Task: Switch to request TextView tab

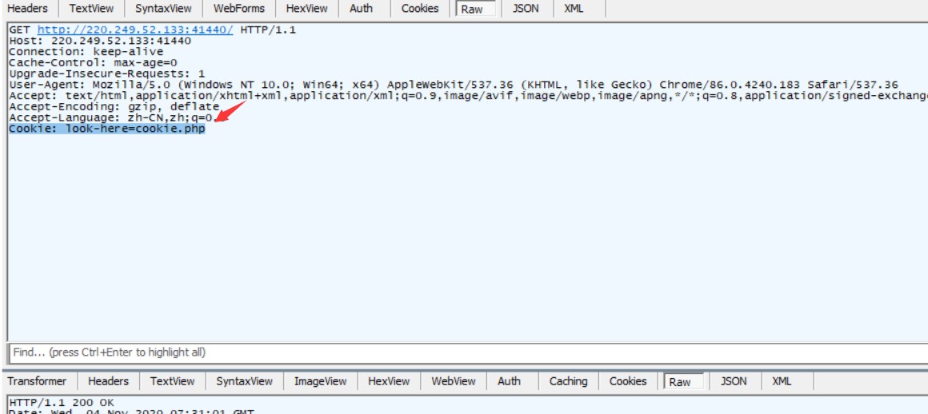Action: click(91, 8)
